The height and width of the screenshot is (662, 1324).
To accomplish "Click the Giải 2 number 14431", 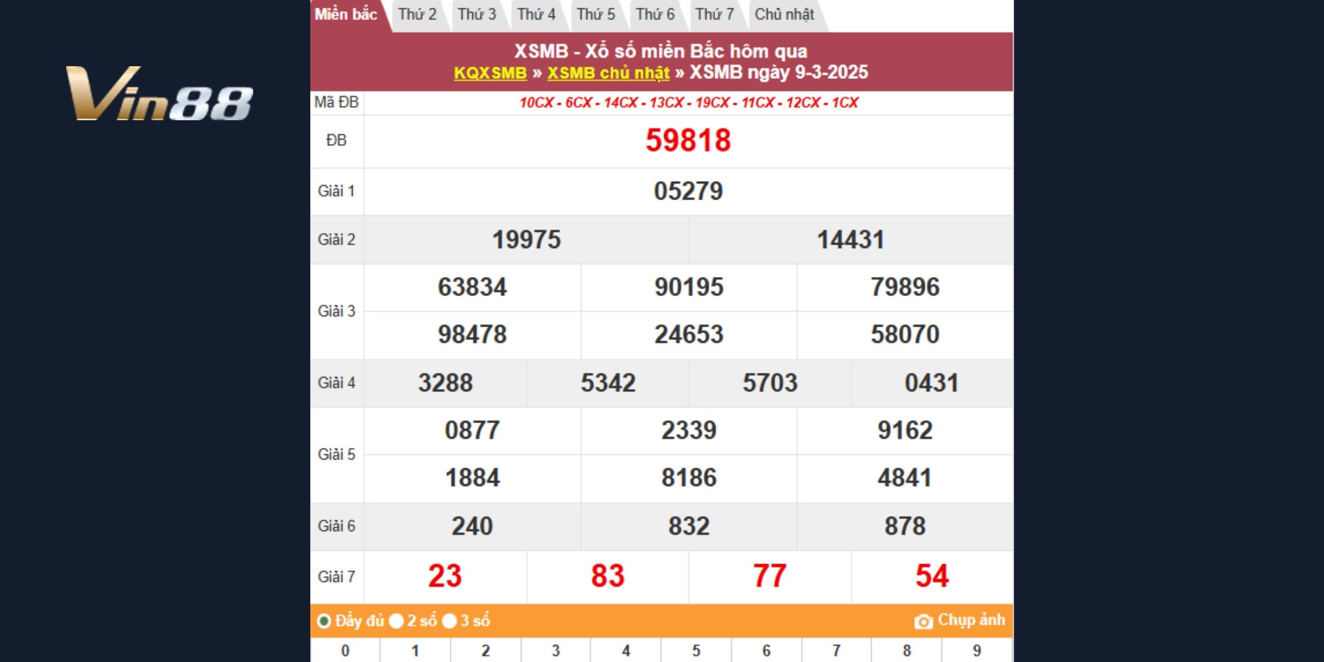I will point(851,240).
